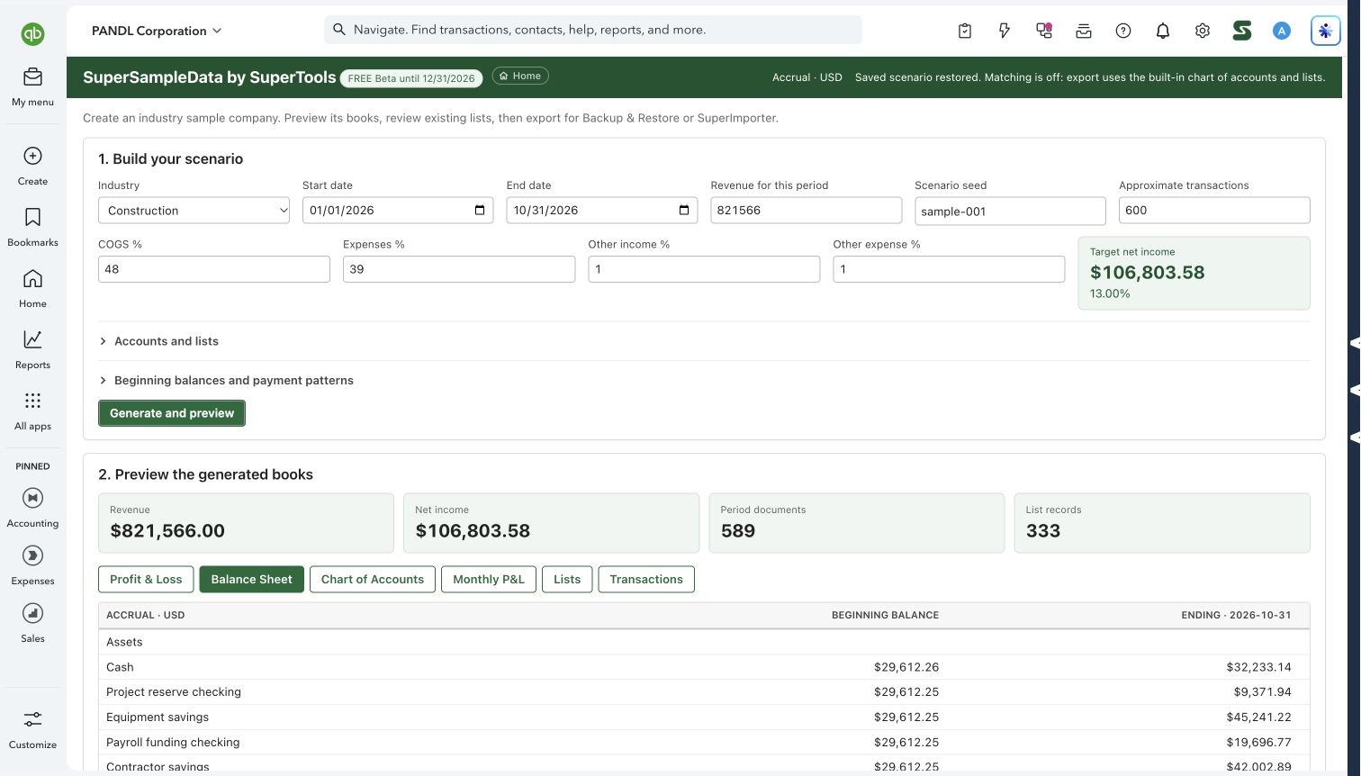Click the BEGINNING BALANCE column header

click(885, 615)
